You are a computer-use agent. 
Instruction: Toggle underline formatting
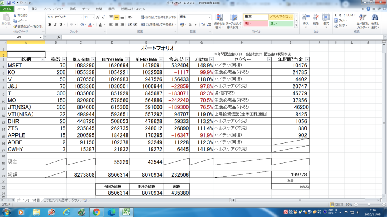[x=61, y=24]
